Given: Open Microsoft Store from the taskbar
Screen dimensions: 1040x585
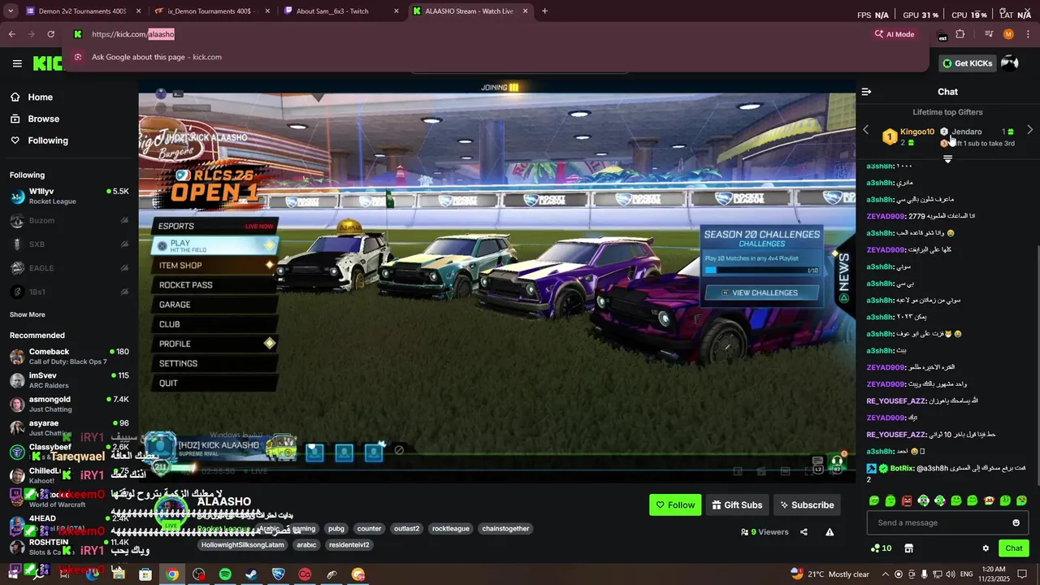Looking at the screenshot, I should tap(145, 574).
